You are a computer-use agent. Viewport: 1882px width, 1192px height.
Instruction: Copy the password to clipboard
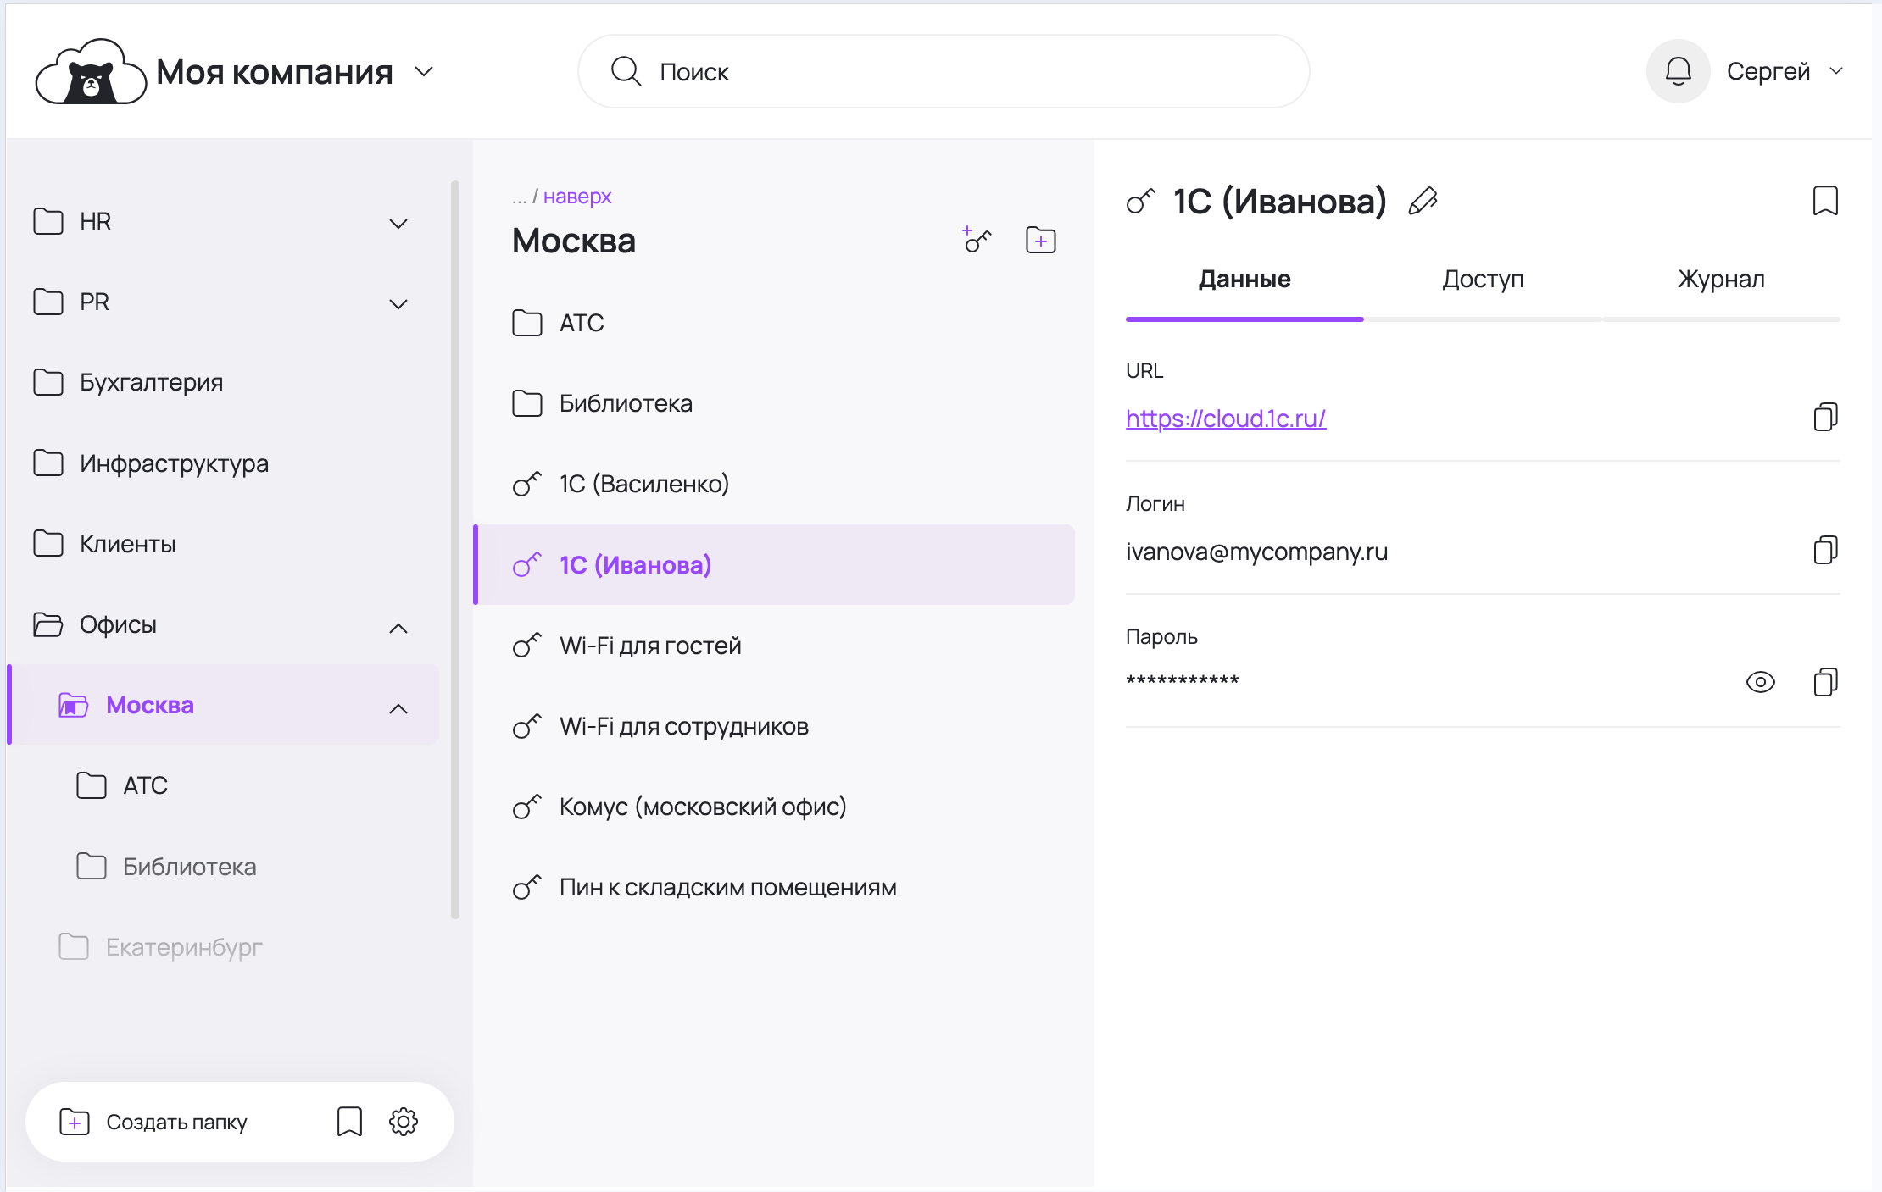[1824, 682]
